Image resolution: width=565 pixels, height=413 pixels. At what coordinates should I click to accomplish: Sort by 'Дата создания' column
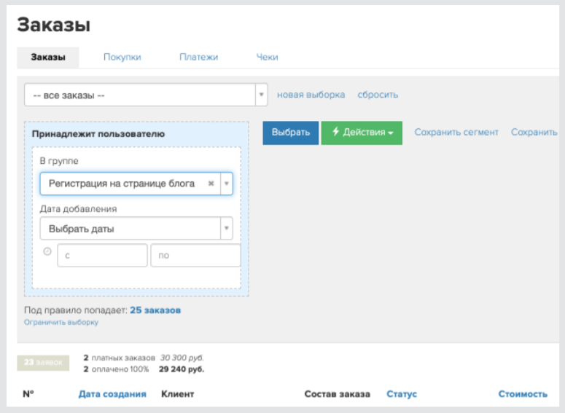[112, 394]
